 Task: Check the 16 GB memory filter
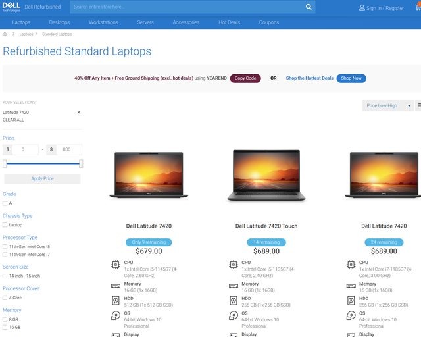(x=5, y=327)
